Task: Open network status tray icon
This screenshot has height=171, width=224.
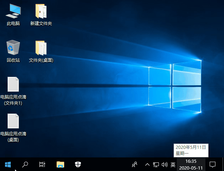Action: (156, 165)
